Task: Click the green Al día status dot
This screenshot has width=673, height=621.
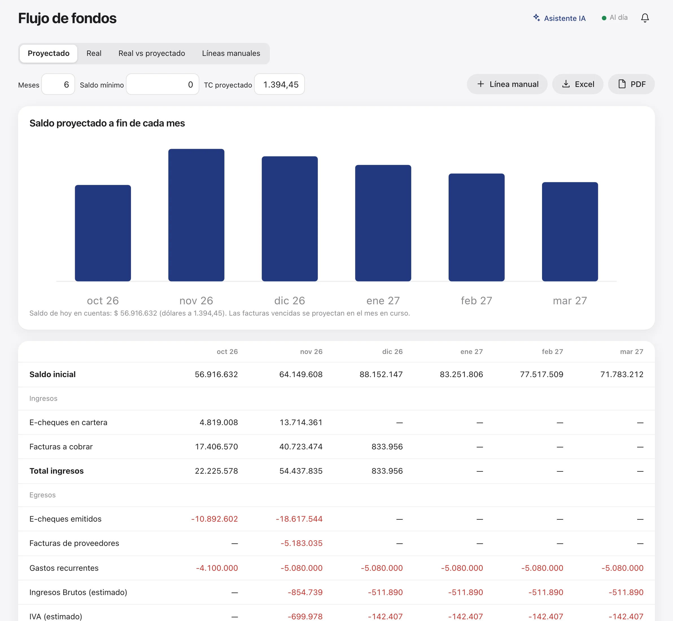Action: click(604, 18)
